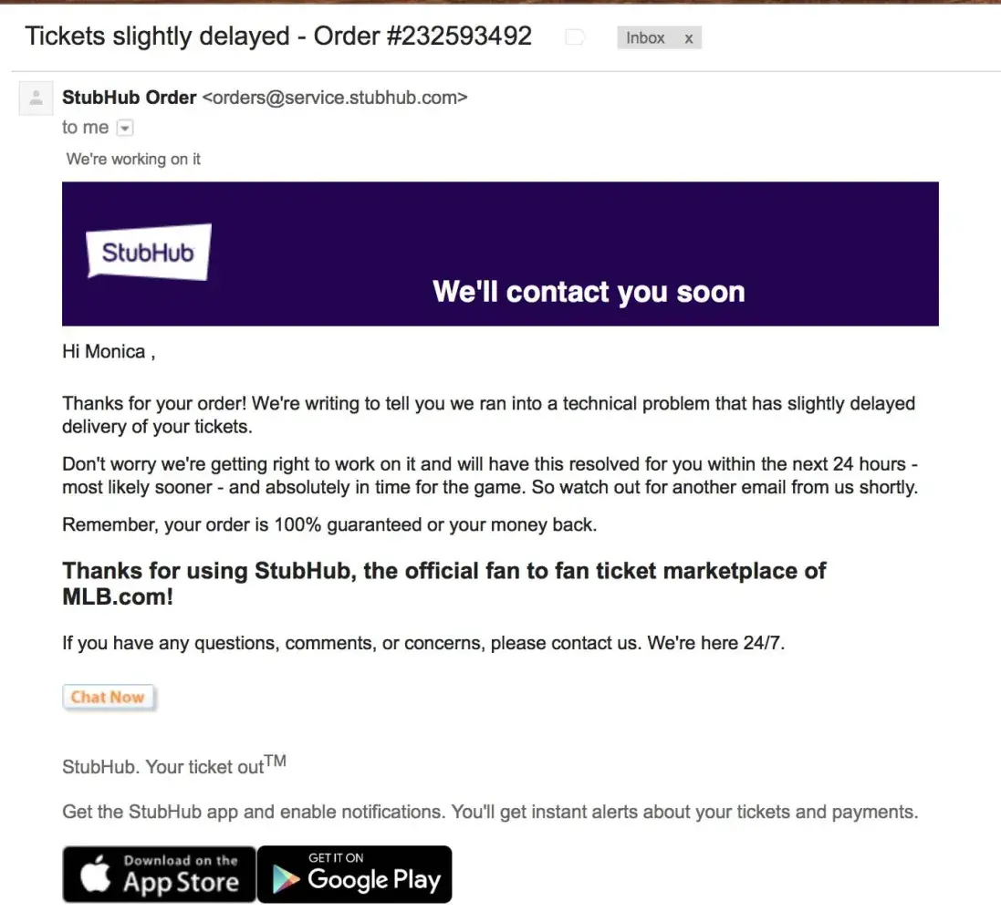Expand recipient details arrow next to "to me"

click(x=126, y=129)
